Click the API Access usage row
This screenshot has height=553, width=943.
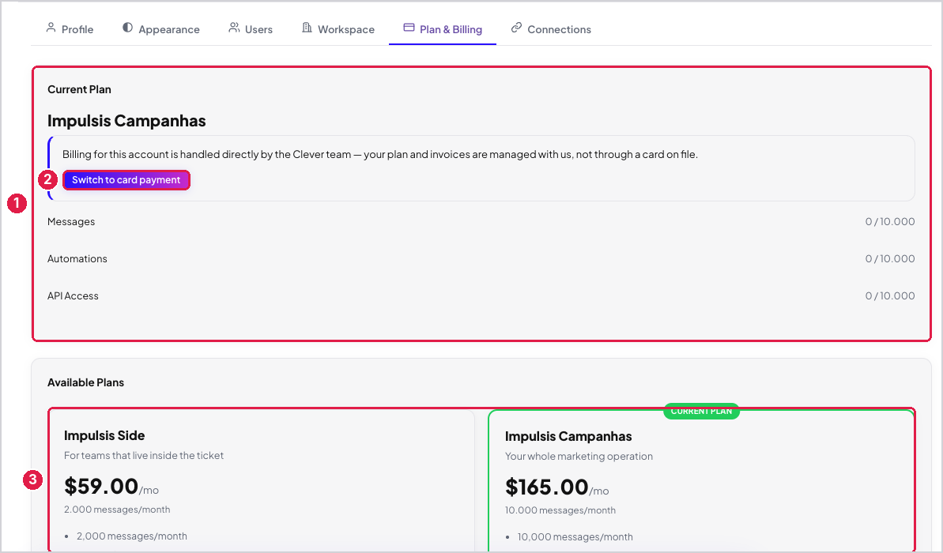tap(481, 295)
